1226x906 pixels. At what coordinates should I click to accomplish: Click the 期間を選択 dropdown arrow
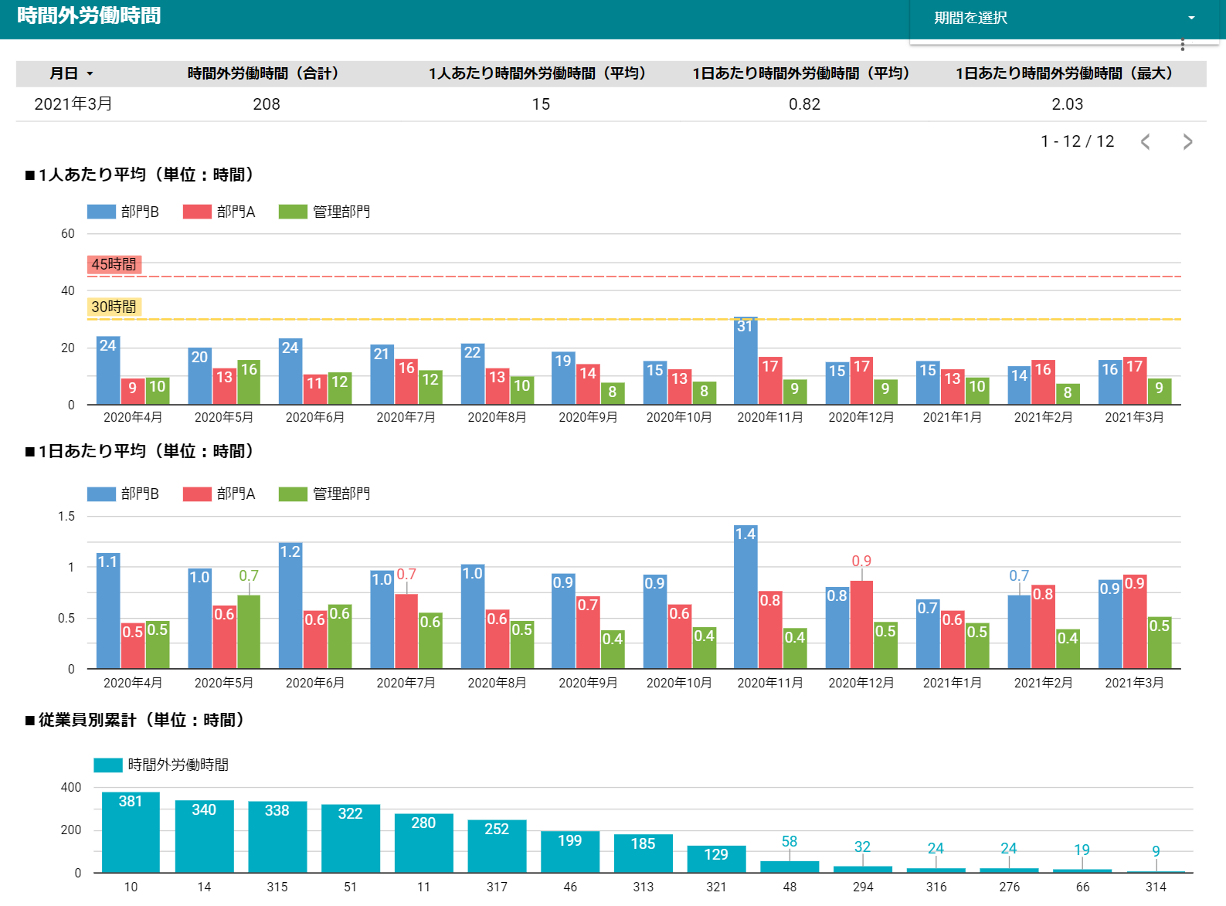click(x=1191, y=18)
